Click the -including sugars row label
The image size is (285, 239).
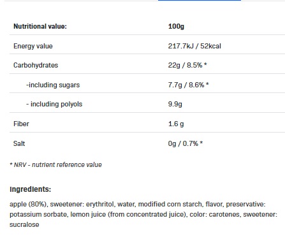(53, 85)
